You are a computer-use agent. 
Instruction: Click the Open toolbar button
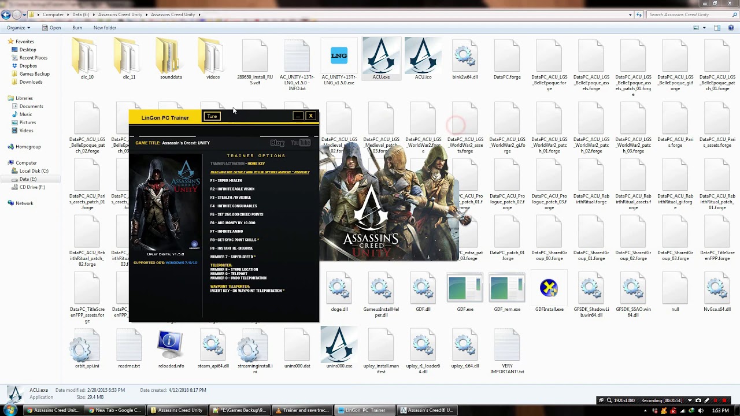click(51, 28)
